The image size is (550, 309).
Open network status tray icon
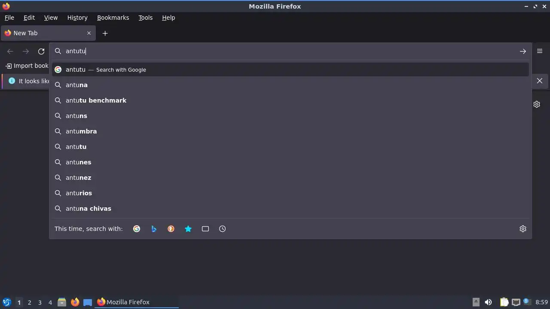(x=516, y=302)
